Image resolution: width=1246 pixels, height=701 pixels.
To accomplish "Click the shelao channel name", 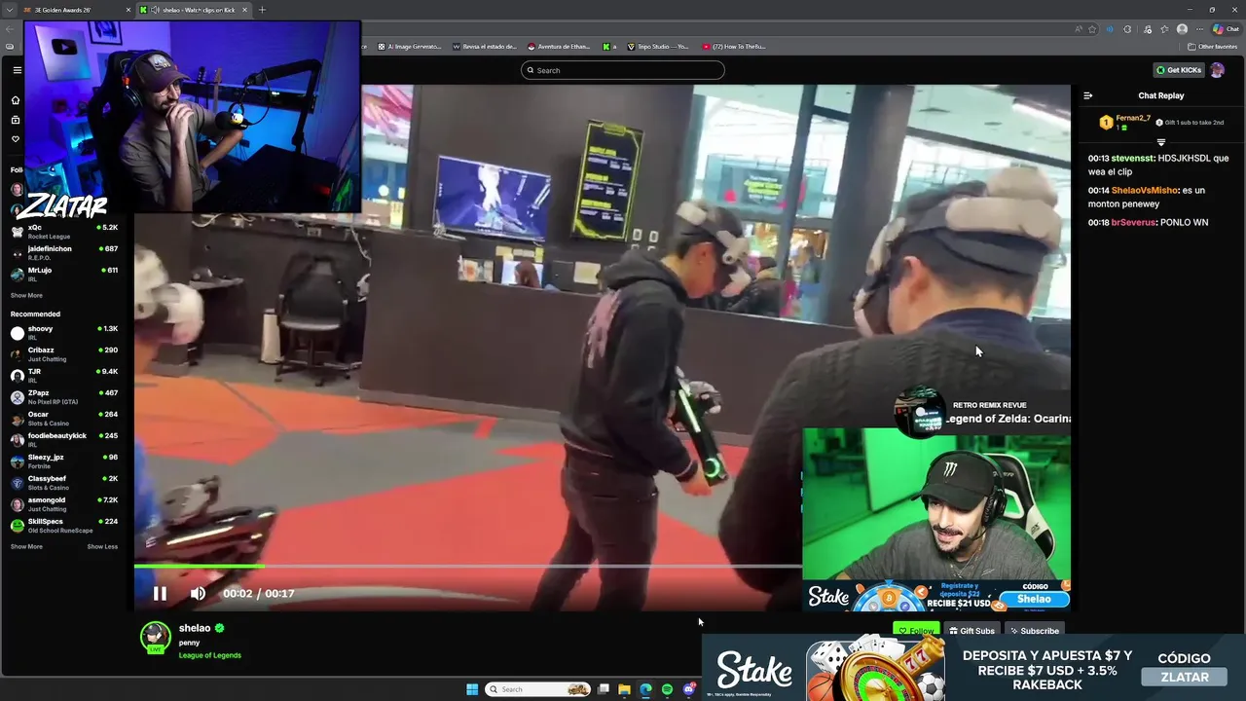I will pos(195,628).
